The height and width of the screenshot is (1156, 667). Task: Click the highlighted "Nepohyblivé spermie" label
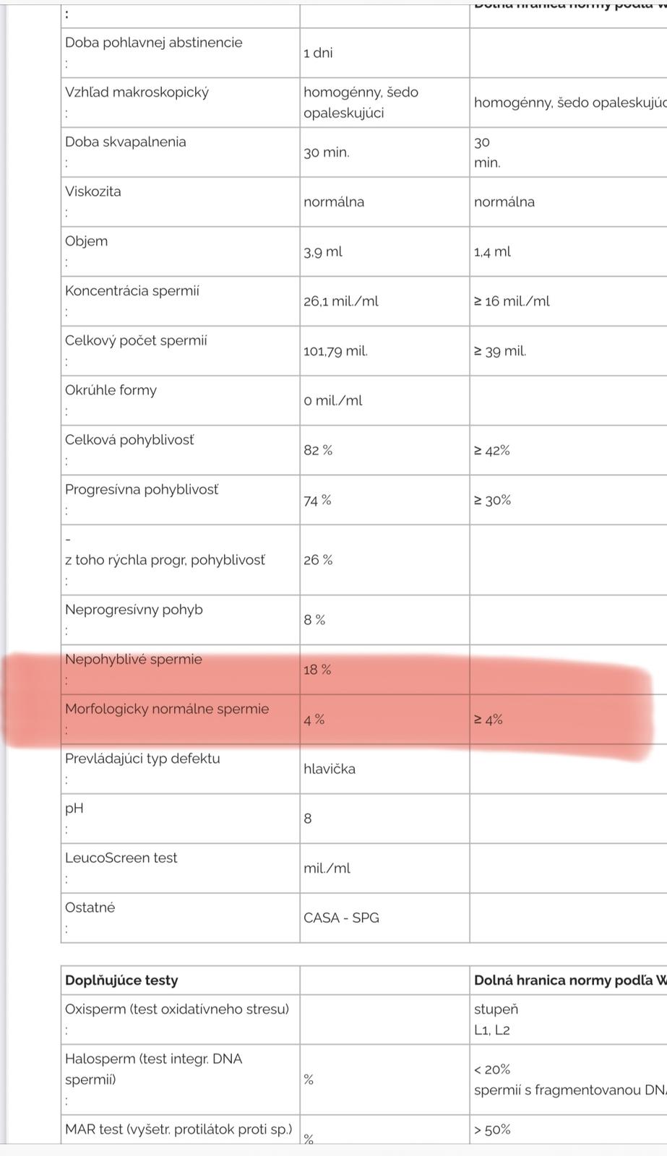[134, 660]
